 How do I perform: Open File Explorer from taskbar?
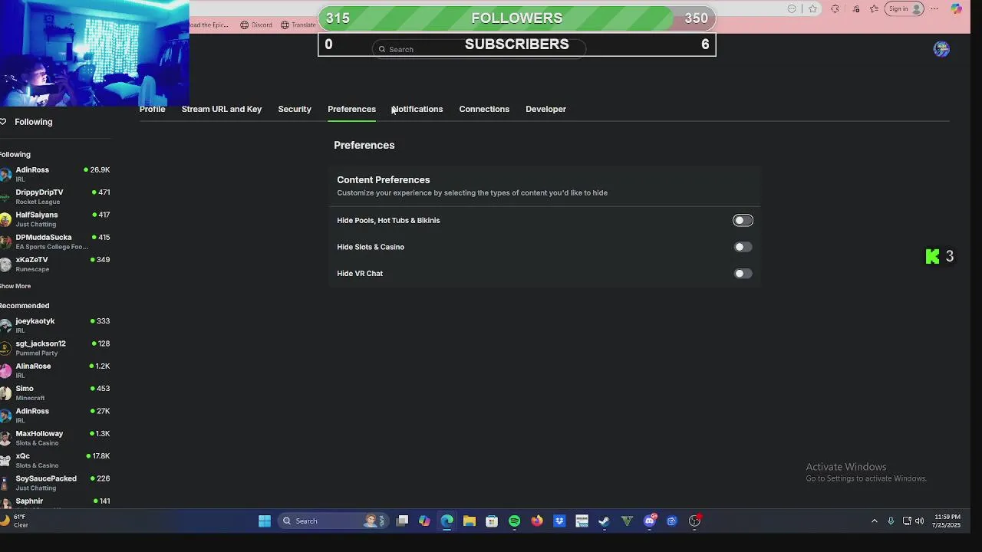point(470,521)
